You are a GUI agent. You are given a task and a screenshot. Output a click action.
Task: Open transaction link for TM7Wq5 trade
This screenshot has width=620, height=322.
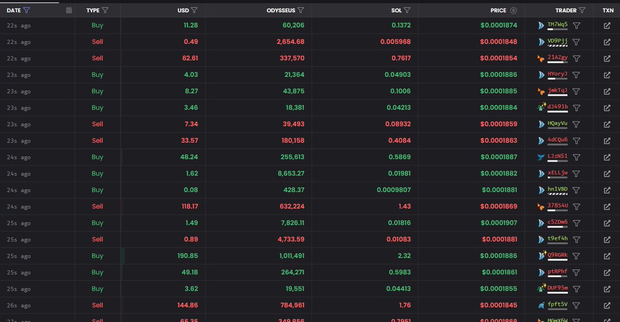tap(607, 25)
